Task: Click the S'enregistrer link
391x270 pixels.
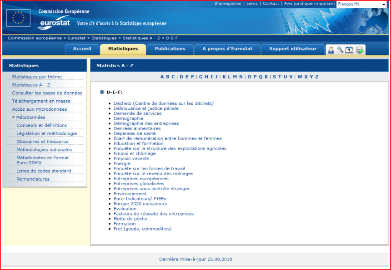Action: (x=228, y=4)
